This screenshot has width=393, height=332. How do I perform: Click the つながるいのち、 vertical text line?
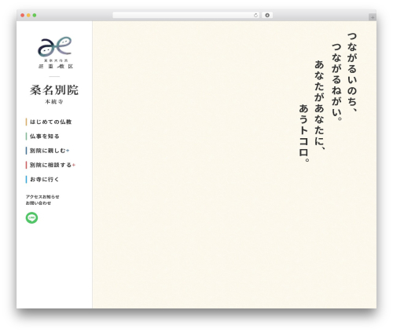(x=352, y=72)
